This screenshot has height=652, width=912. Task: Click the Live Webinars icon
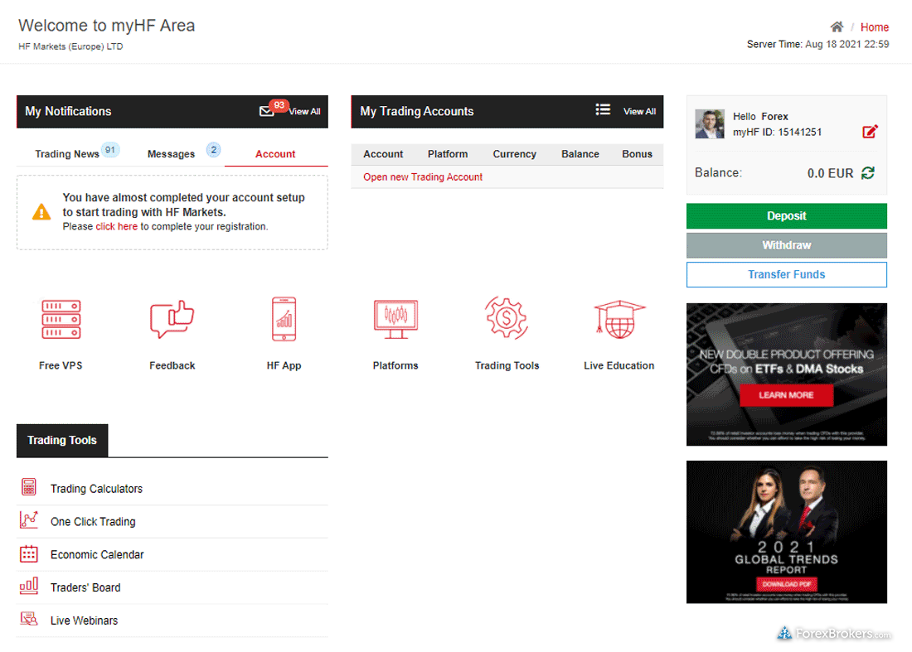click(x=28, y=619)
